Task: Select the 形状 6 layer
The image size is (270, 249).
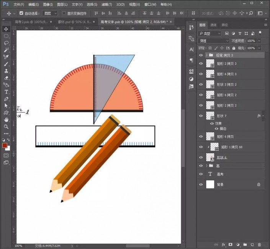Action: (x=231, y=157)
